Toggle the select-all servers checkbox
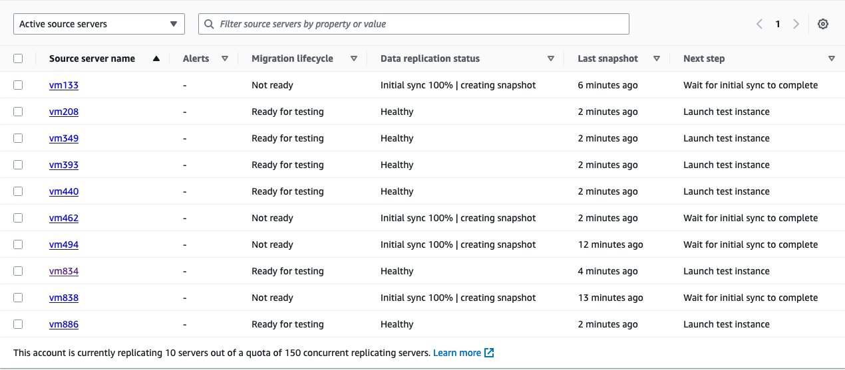 point(18,58)
